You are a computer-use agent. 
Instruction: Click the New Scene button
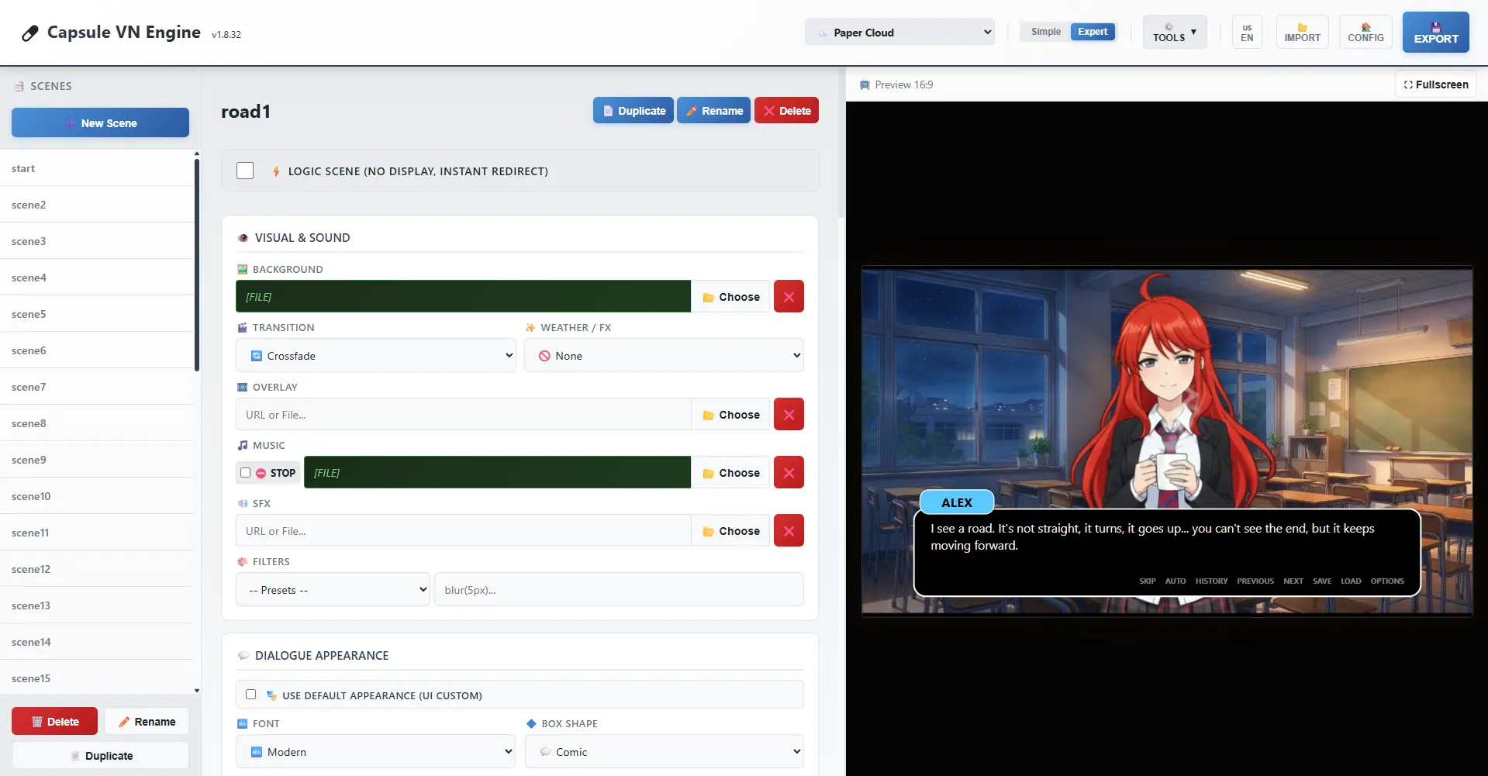click(100, 123)
